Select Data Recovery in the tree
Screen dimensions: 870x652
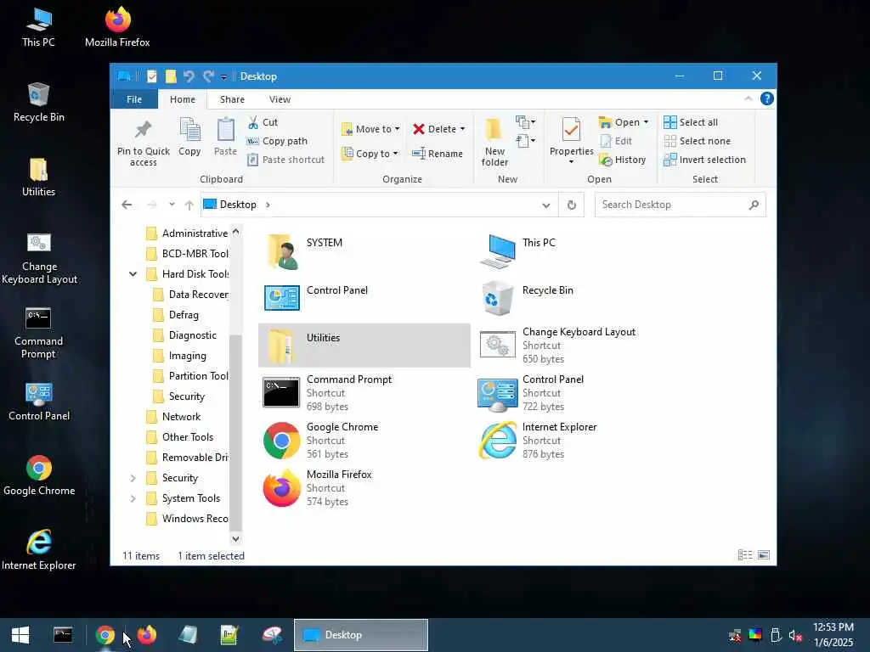(x=191, y=295)
